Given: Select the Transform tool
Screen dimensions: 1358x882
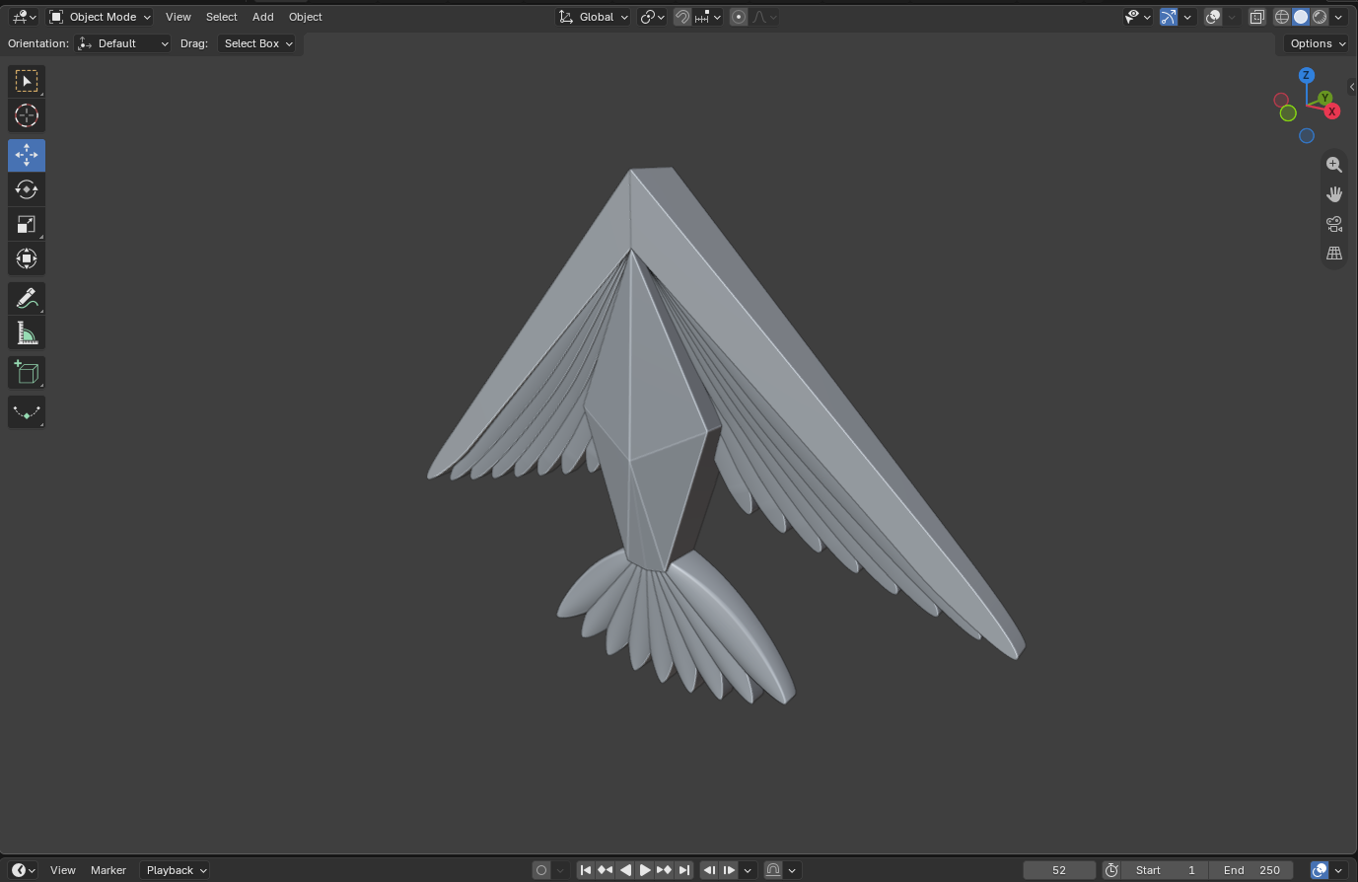Looking at the screenshot, I should 27,258.
